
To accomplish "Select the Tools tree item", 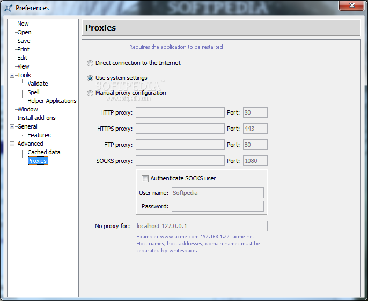I will (24, 75).
